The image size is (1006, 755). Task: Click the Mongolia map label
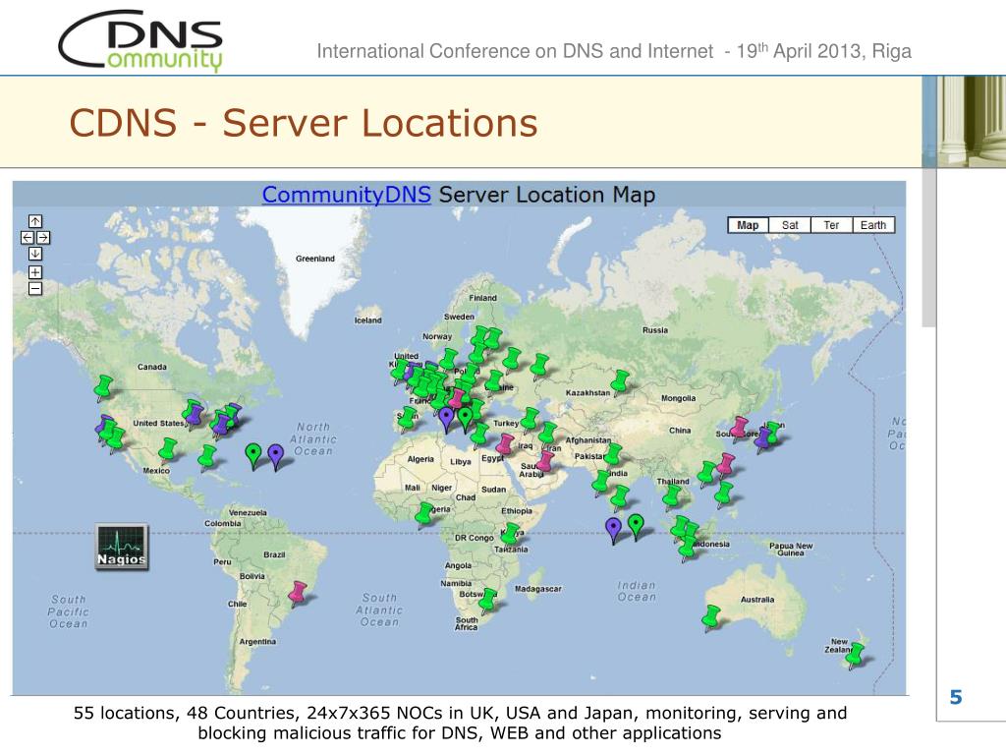tap(679, 398)
